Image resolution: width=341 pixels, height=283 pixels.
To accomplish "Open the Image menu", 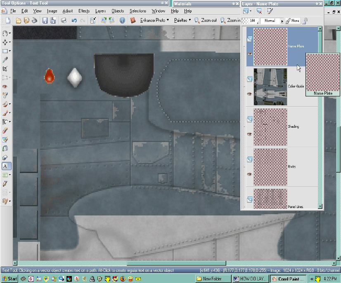I will pos(52,11).
